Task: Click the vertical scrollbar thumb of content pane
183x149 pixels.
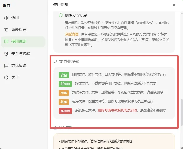Action: pos(181,112)
